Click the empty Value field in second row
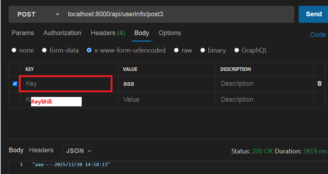This screenshot has height=174, width=328. (x=167, y=99)
